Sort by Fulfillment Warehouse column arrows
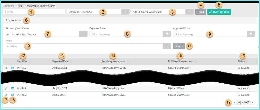The width and height of the screenshot is (260, 110). pos(196,61)
